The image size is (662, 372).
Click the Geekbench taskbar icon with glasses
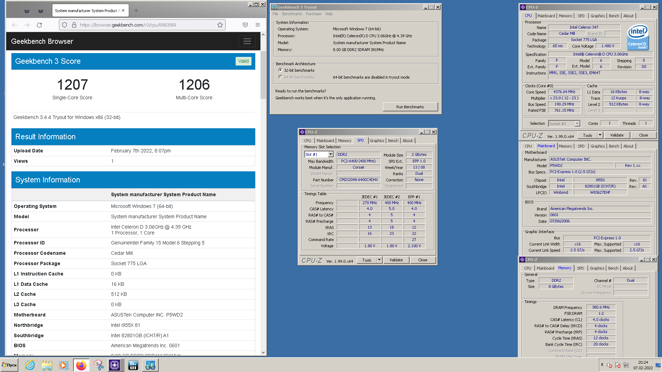pos(150,365)
